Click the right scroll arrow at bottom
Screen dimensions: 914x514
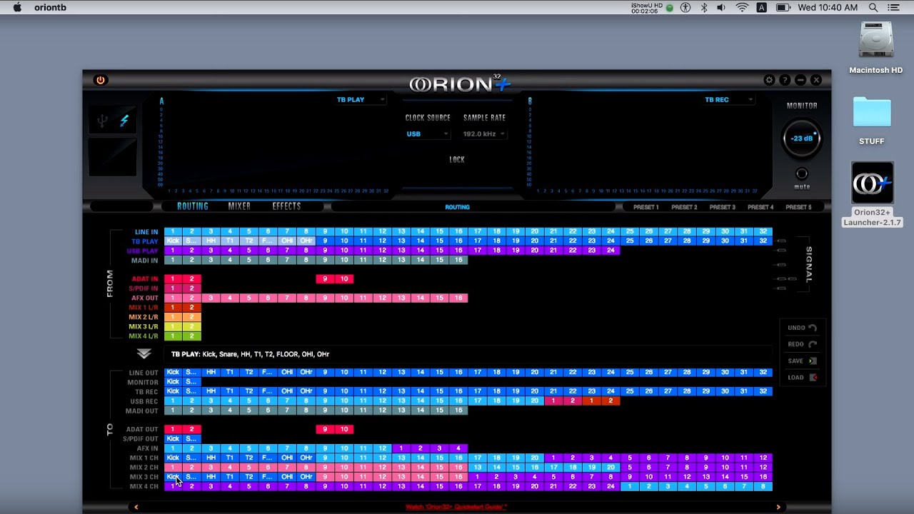[x=778, y=507]
